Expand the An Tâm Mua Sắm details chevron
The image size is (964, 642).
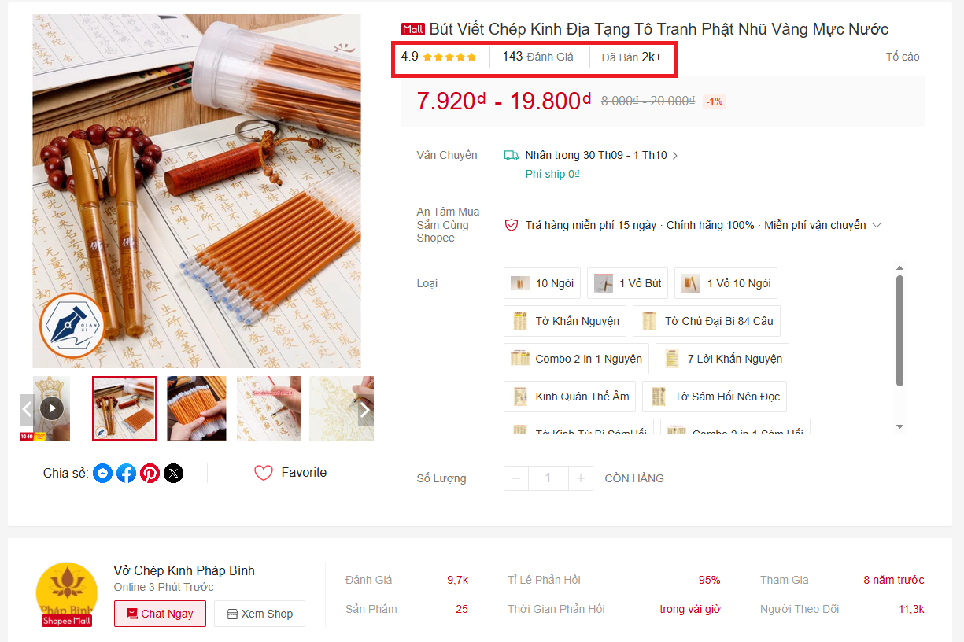[x=877, y=225]
